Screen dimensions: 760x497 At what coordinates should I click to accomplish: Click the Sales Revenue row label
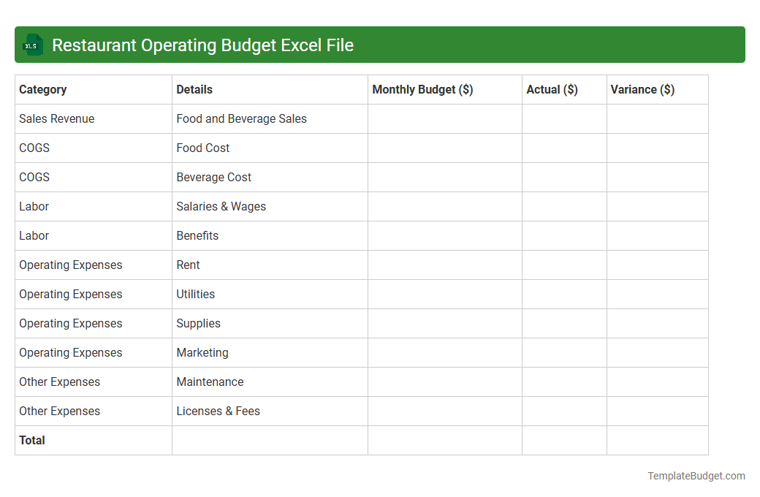(56, 118)
